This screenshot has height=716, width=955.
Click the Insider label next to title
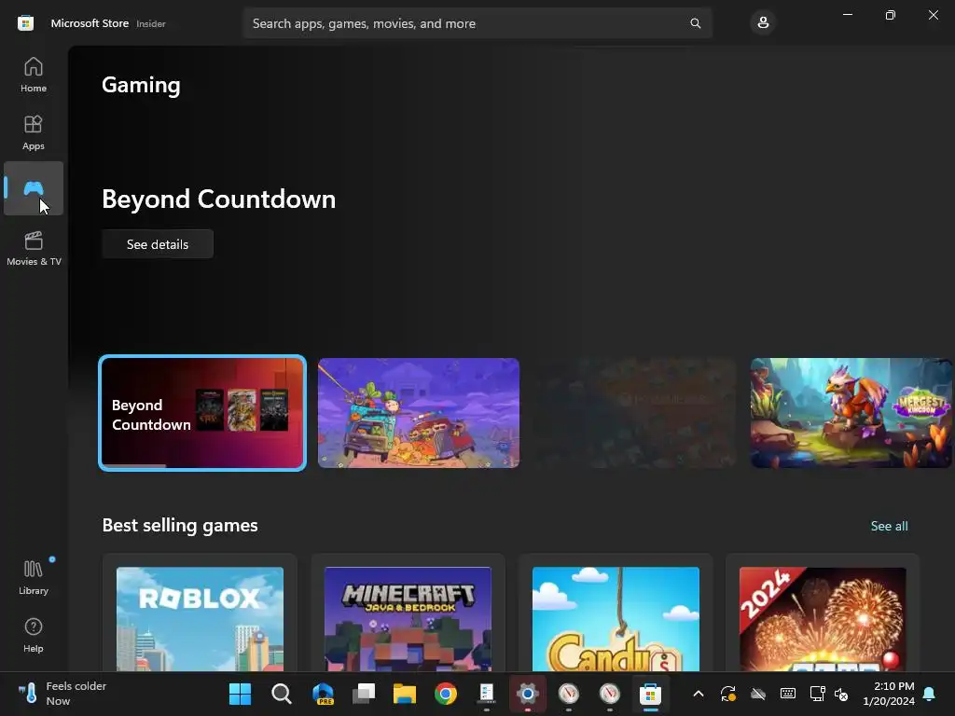click(x=151, y=23)
